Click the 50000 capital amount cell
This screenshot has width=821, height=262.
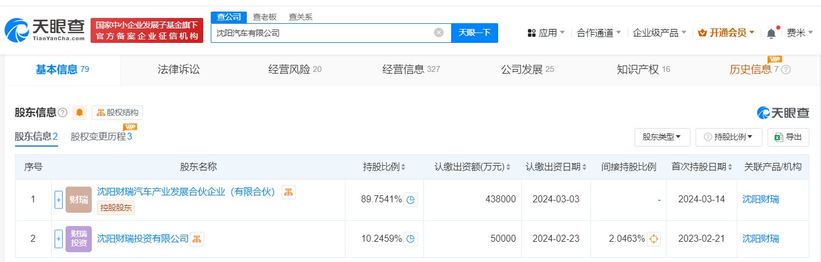473,238
